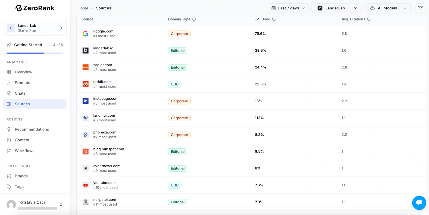This screenshot has width=429, height=215.
Task: Open the Last 7 days date dropdown
Action: click(x=288, y=8)
